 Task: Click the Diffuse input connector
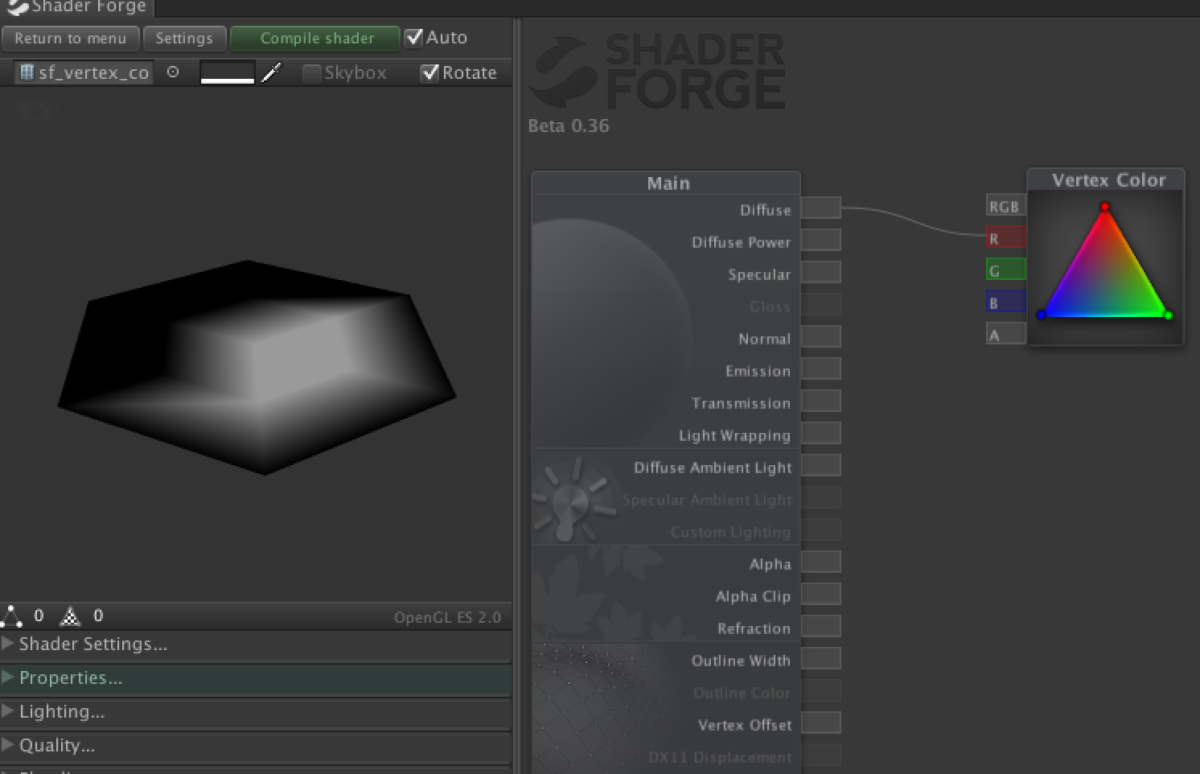click(821, 208)
